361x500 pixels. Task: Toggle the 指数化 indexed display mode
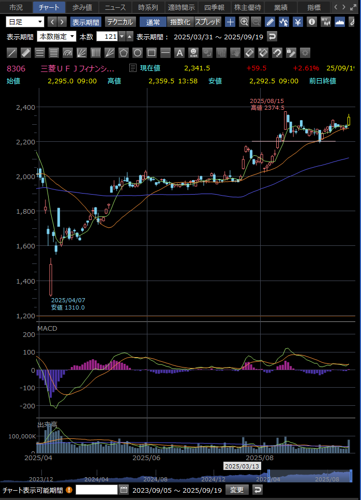pos(179,22)
